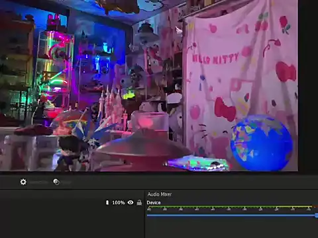Open source properties gear icon
This screenshot has width=318, height=238.
click(23, 182)
